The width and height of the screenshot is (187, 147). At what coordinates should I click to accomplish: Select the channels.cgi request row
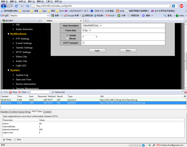coord(93,100)
